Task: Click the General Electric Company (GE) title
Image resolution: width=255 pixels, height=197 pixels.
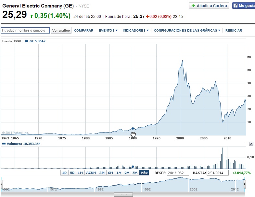Action: [x=38, y=6]
